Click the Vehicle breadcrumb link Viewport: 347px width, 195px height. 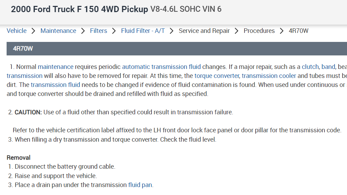pyautogui.click(x=17, y=31)
